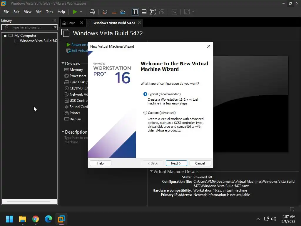The height and width of the screenshot is (226, 301).
Task: Click the Take Snapshot toolbar icon
Action: pyautogui.click(x=105, y=12)
